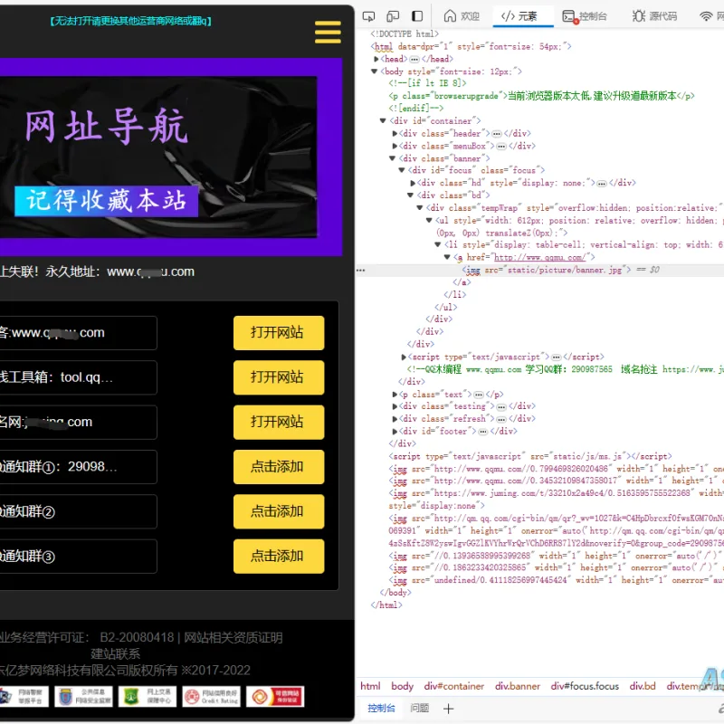Image resolution: width=724 pixels, height=724 pixels.
Task: Click div.bd in the breadcrumb
Action: click(x=643, y=686)
